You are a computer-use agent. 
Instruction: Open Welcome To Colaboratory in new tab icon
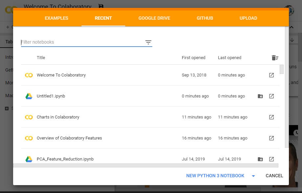tap(271, 75)
